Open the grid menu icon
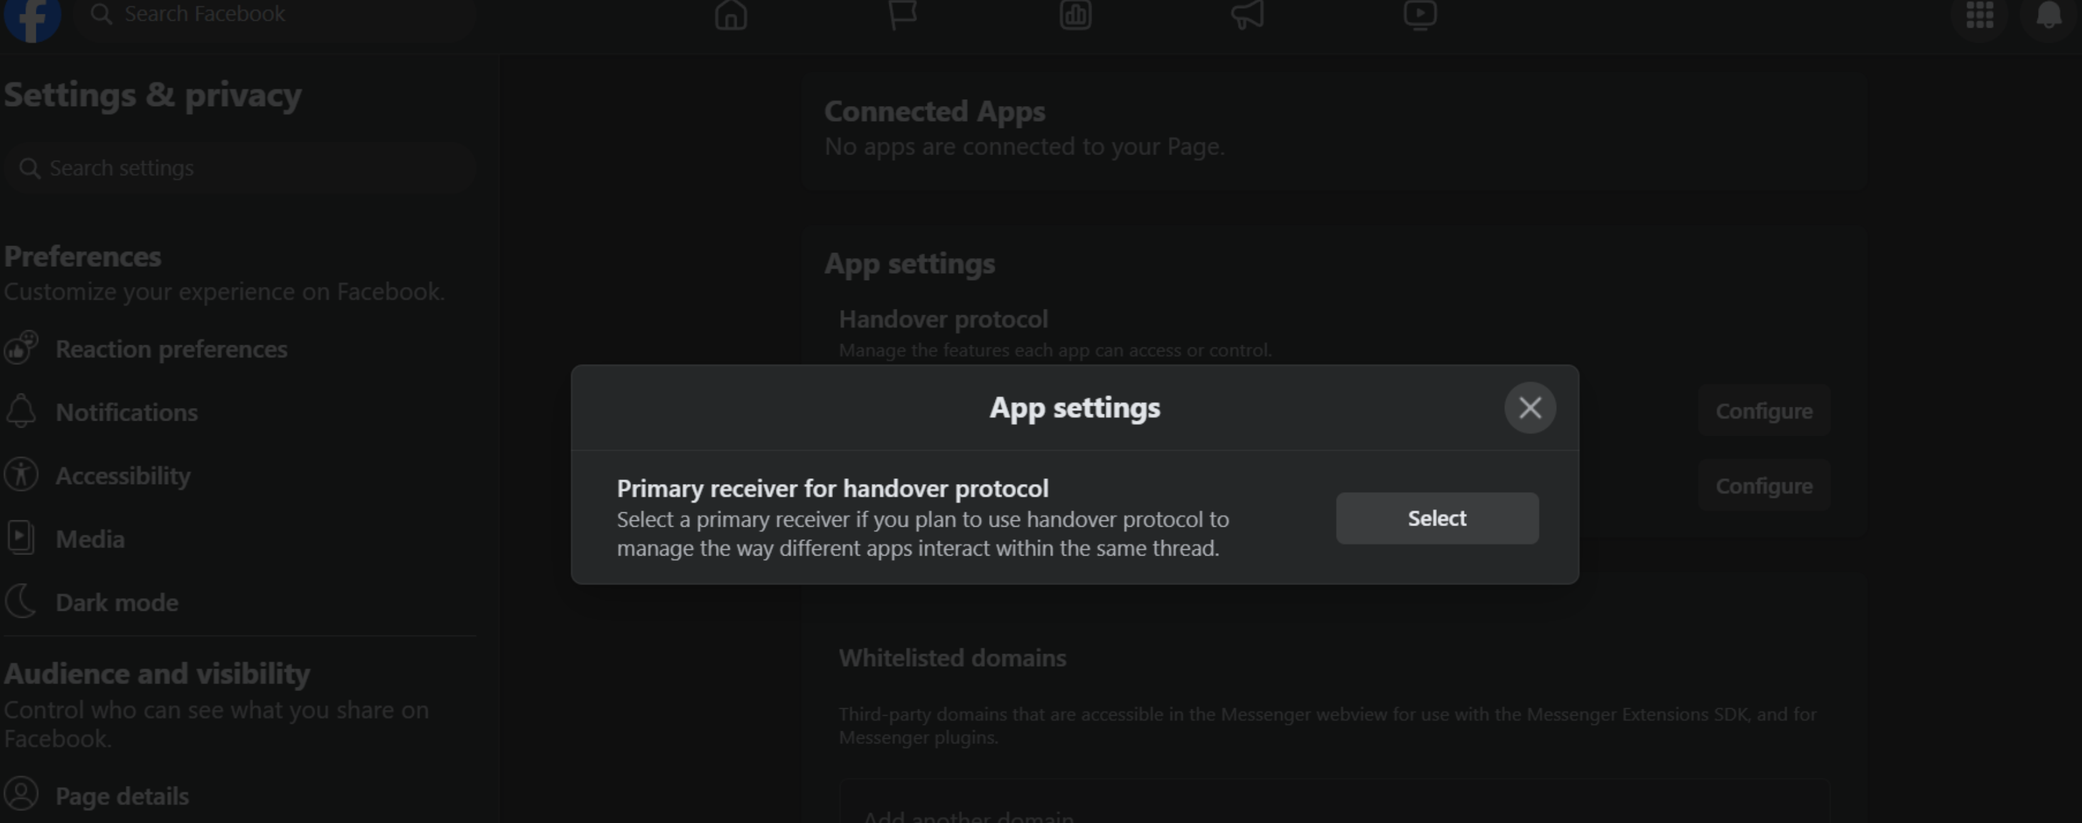The image size is (2082, 823). (x=1980, y=14)
